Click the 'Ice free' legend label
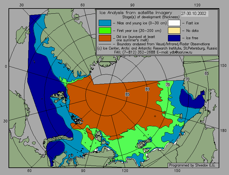 pyautogui.click(x=192, y=38)
